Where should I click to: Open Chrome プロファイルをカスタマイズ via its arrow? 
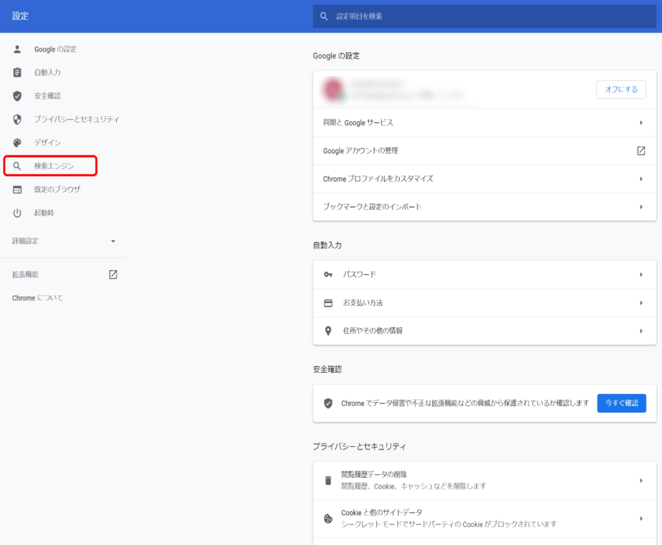point(641,179)
